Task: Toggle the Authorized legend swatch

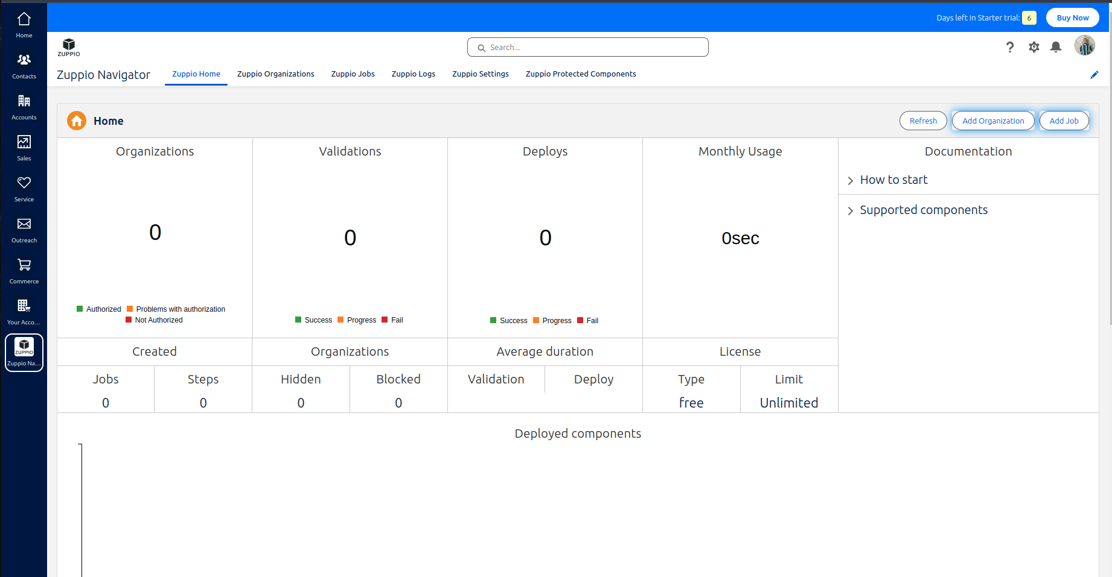Action: point(80,309)
